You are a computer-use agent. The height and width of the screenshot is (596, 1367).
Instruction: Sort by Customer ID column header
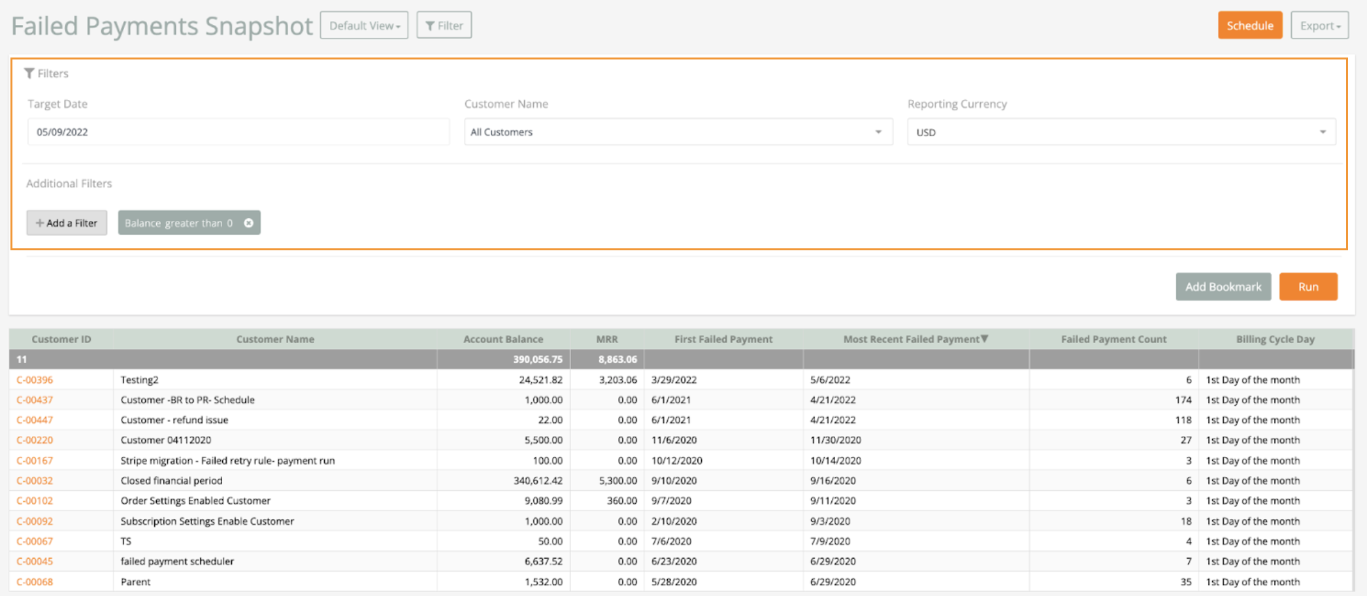point(61,339)
